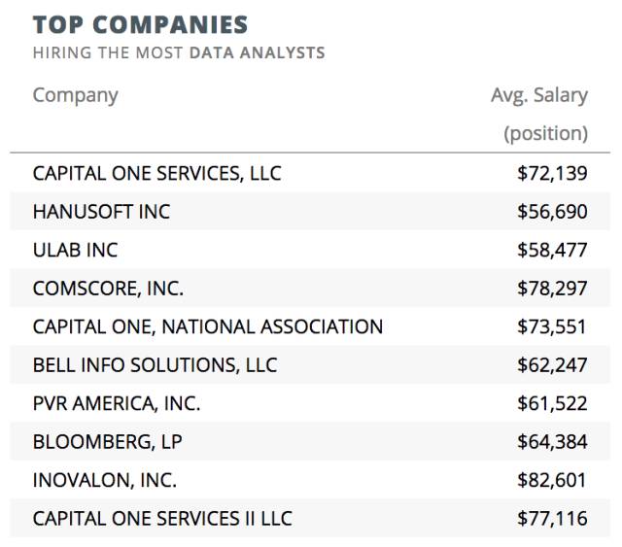This screenshot has height=547, width=622.
Task: Click Capital One, National Association
Action: [x=207, y=326]
